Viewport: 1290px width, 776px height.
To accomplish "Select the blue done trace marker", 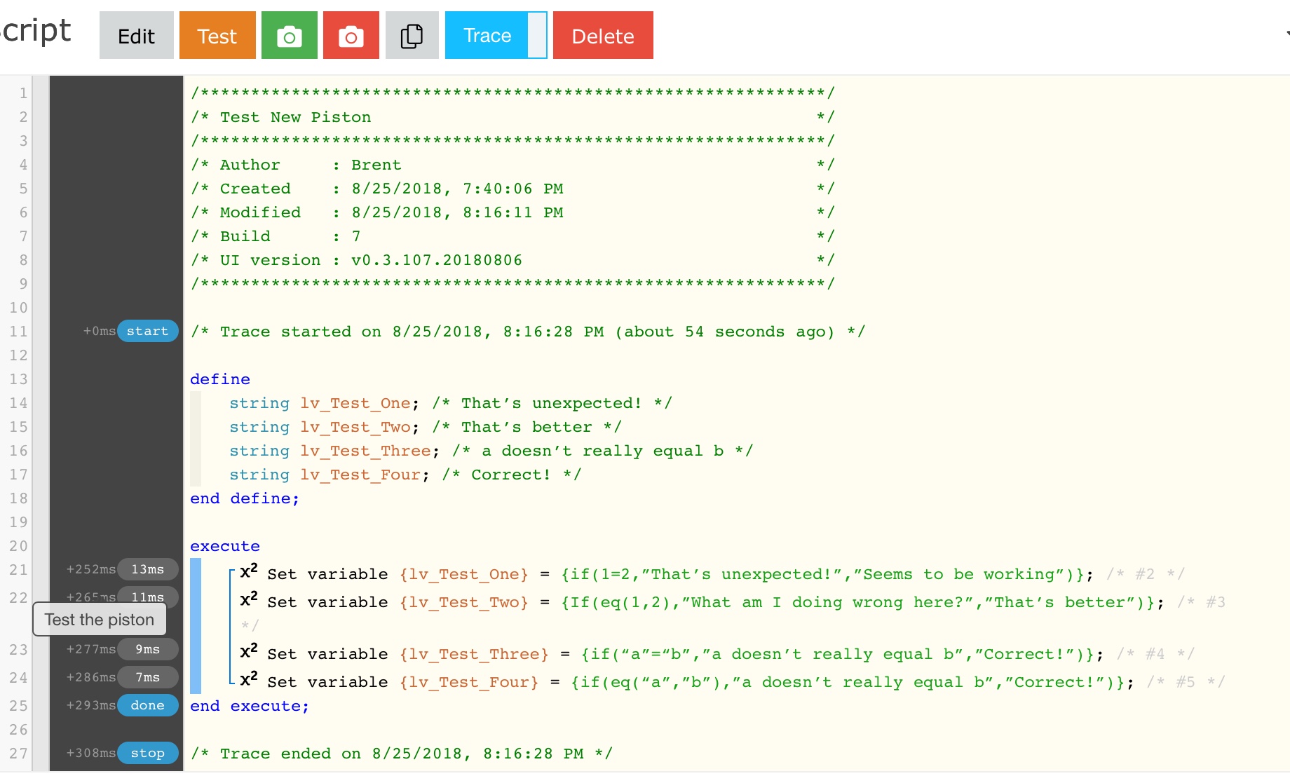I will click(148, 705).
